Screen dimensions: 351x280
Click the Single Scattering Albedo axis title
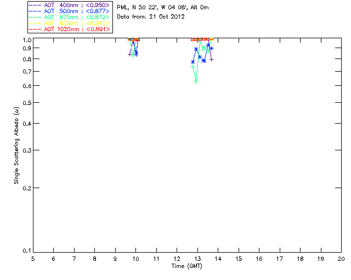click(x=16, y=145)
